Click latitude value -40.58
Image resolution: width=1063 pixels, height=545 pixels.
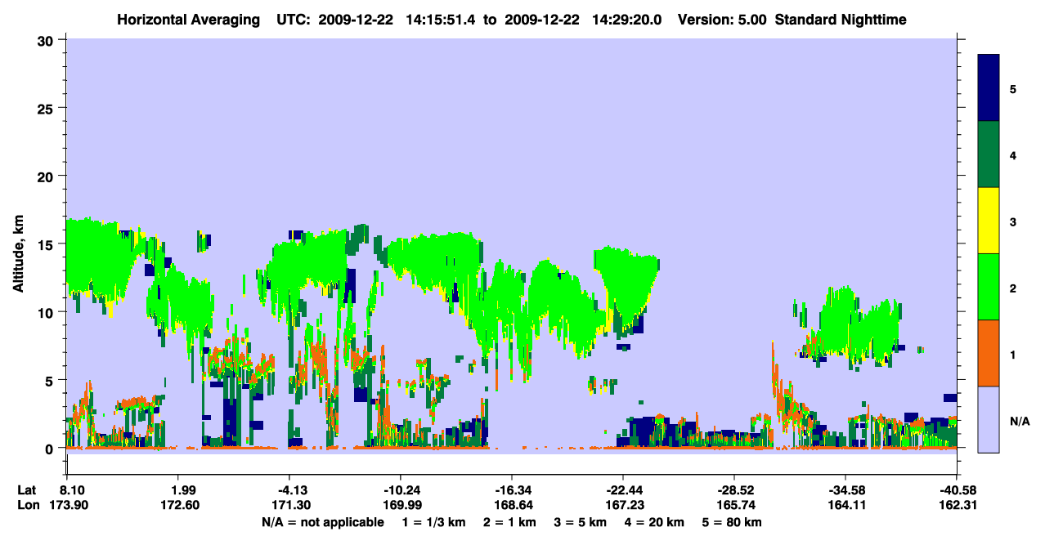[x=957, y=489]
